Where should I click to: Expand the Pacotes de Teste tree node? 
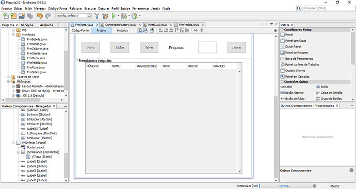pyautogui.click(x=8, y=77)
